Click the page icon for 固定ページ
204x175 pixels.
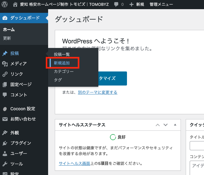[x=5, y=85]
